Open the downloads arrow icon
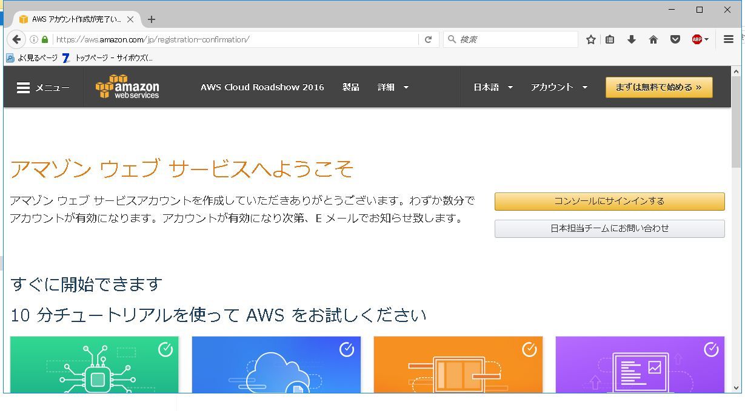 (x=631, y=39)
